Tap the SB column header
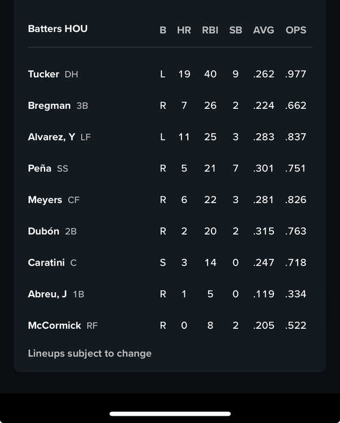Viewport: 340px width, 423px height. [236, 30]
